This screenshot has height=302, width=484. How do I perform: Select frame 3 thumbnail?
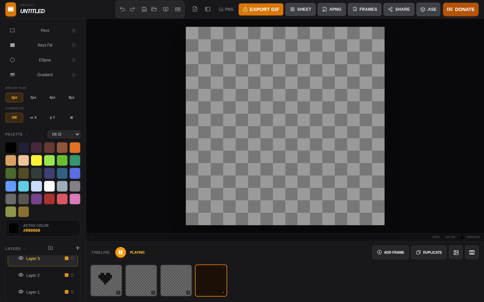pos(176,281)
